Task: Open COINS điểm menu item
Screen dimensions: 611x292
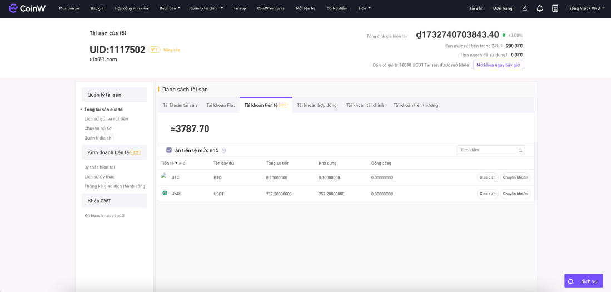Action: pyautogui.click(x=337, y=8)
